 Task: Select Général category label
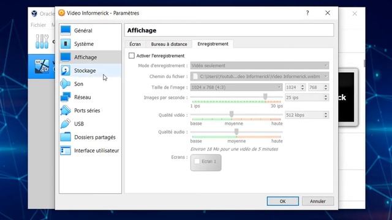tap(83, 31)
